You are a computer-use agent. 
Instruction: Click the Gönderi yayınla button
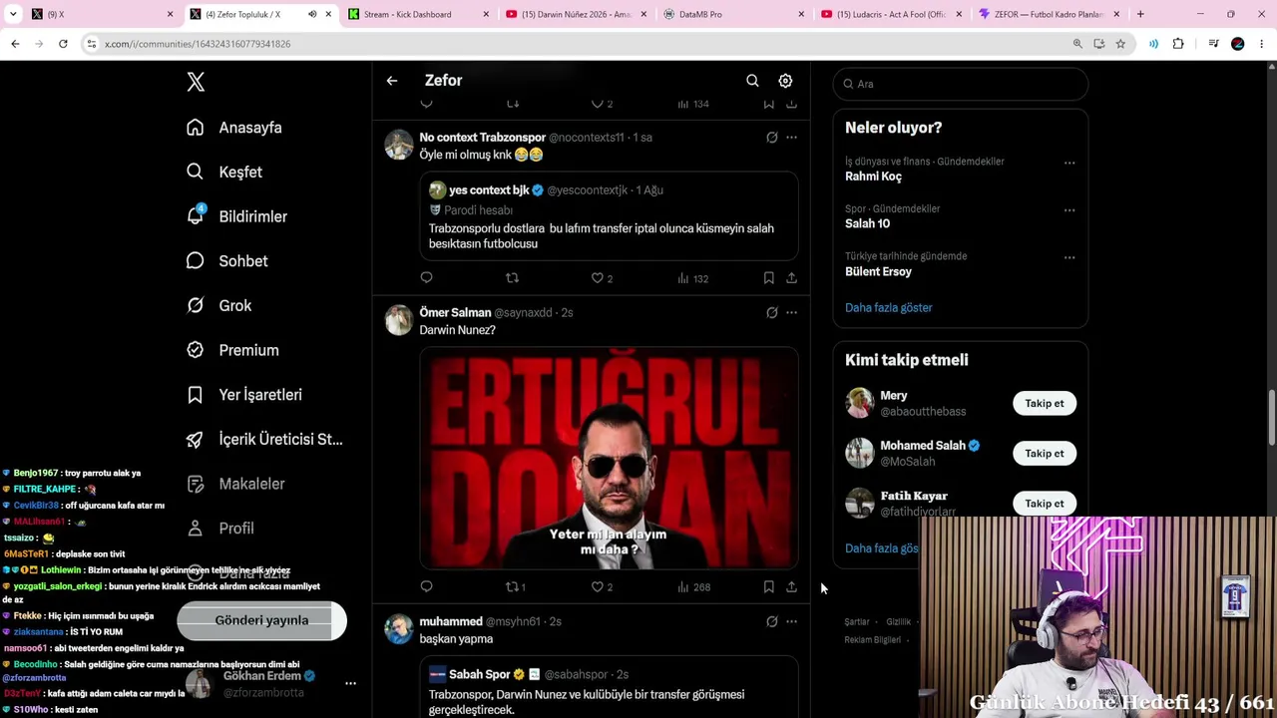coord(261,620)
